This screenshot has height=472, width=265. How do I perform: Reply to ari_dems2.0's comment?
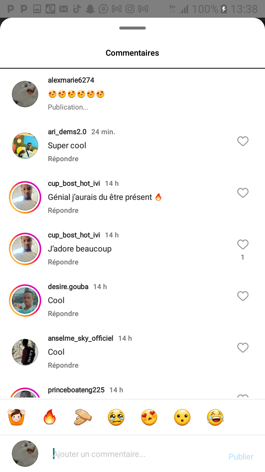point(63,159)
